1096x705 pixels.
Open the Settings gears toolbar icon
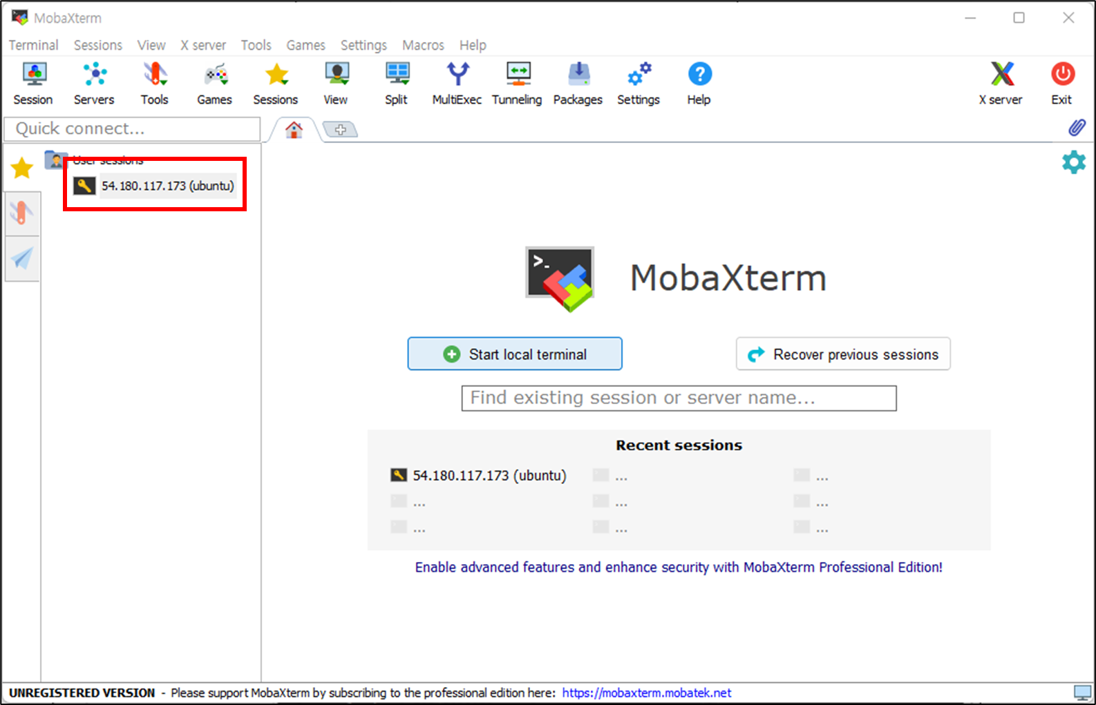point(639,84)
